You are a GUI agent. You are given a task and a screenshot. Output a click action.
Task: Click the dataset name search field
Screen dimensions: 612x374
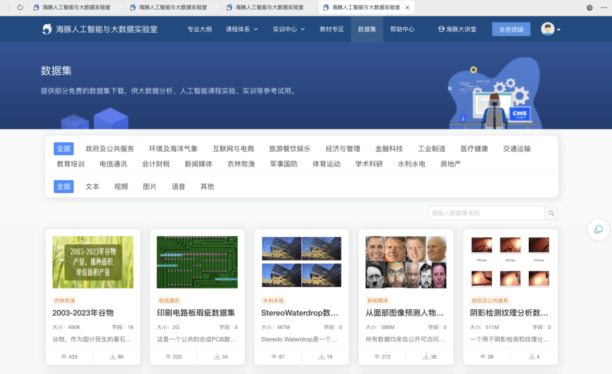point(486,213)
